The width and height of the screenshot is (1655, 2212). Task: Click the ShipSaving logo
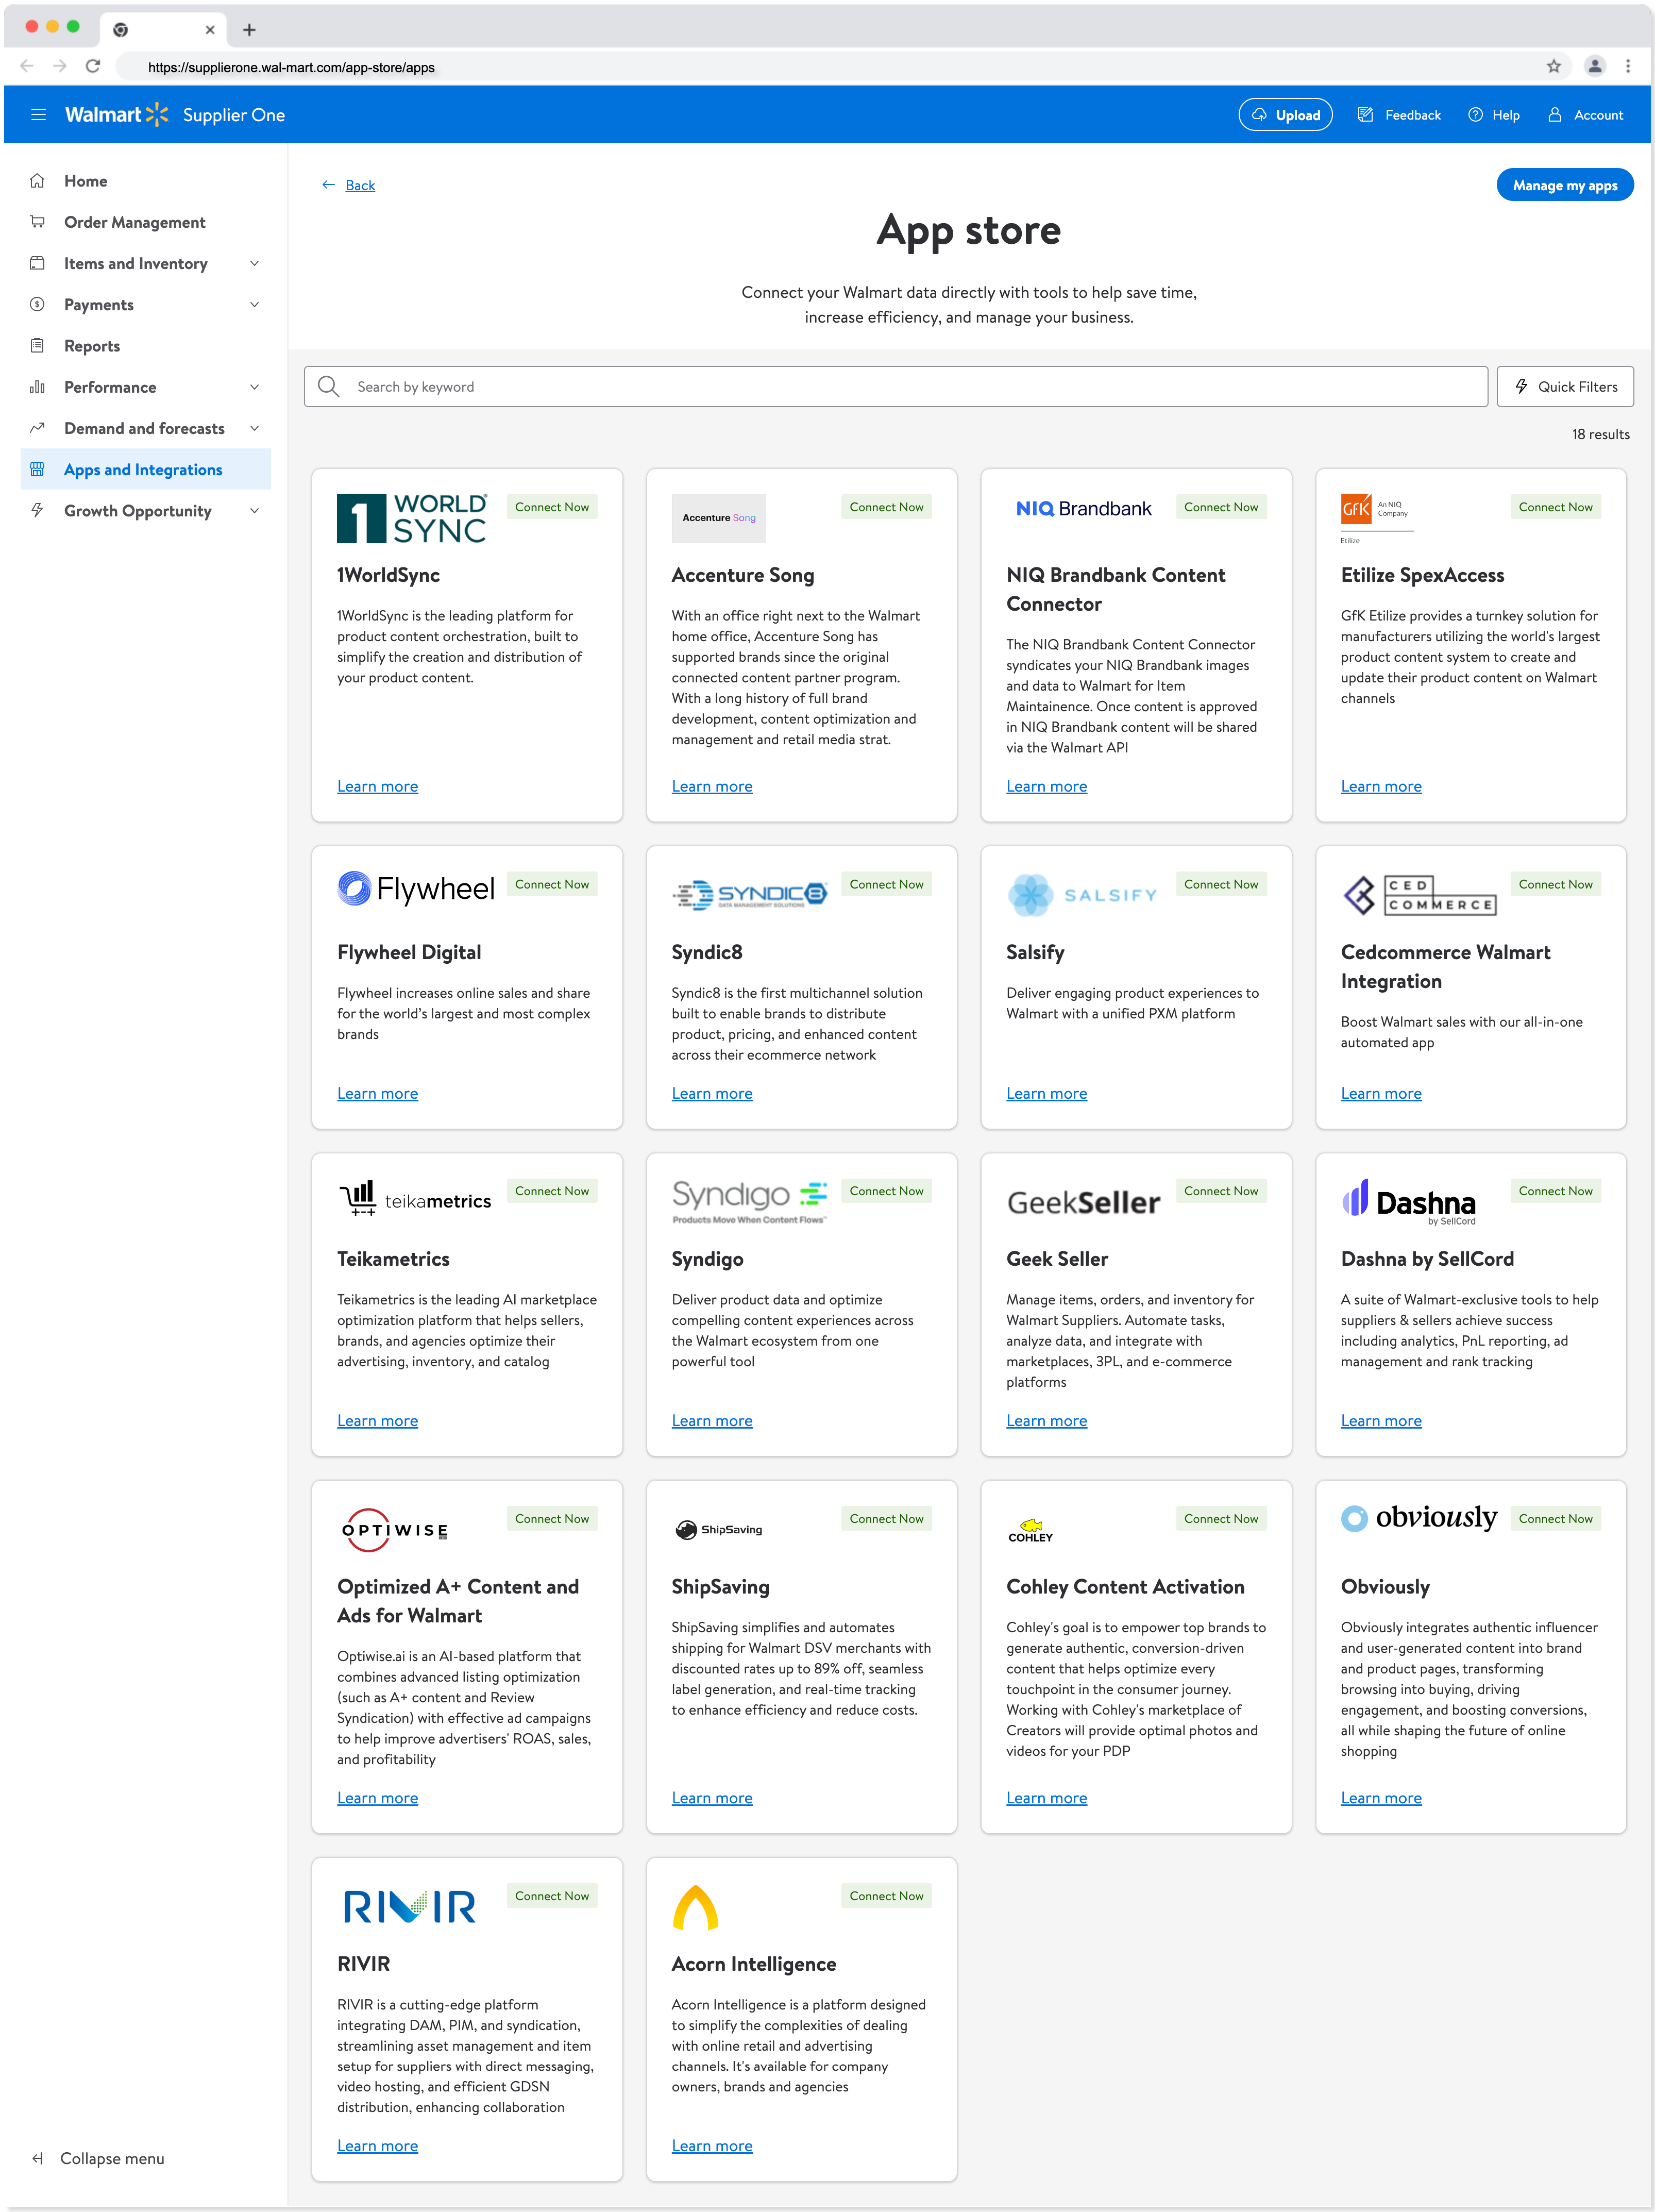point(718,1529)
